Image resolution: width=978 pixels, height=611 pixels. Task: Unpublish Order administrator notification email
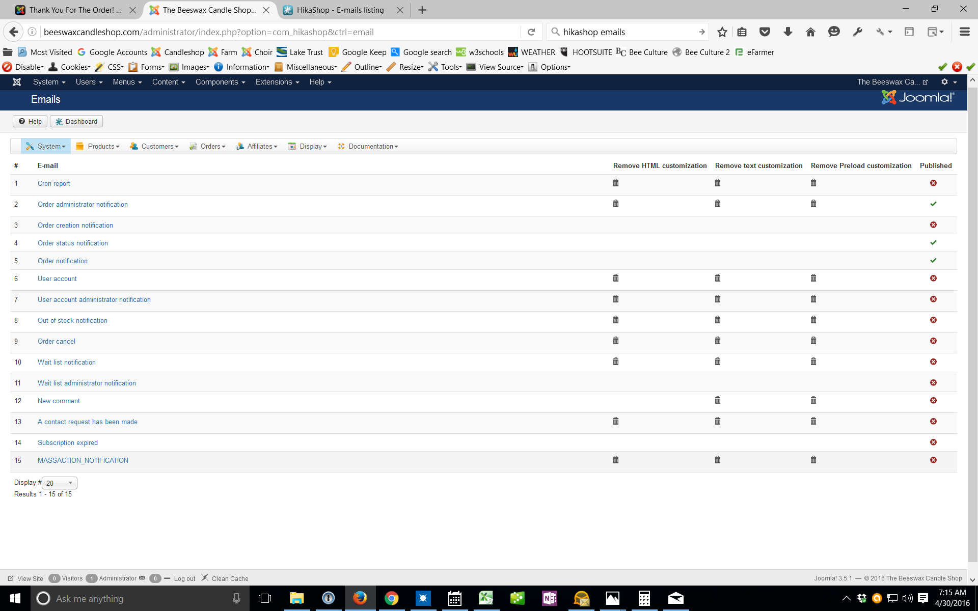(x=933, y=204)
